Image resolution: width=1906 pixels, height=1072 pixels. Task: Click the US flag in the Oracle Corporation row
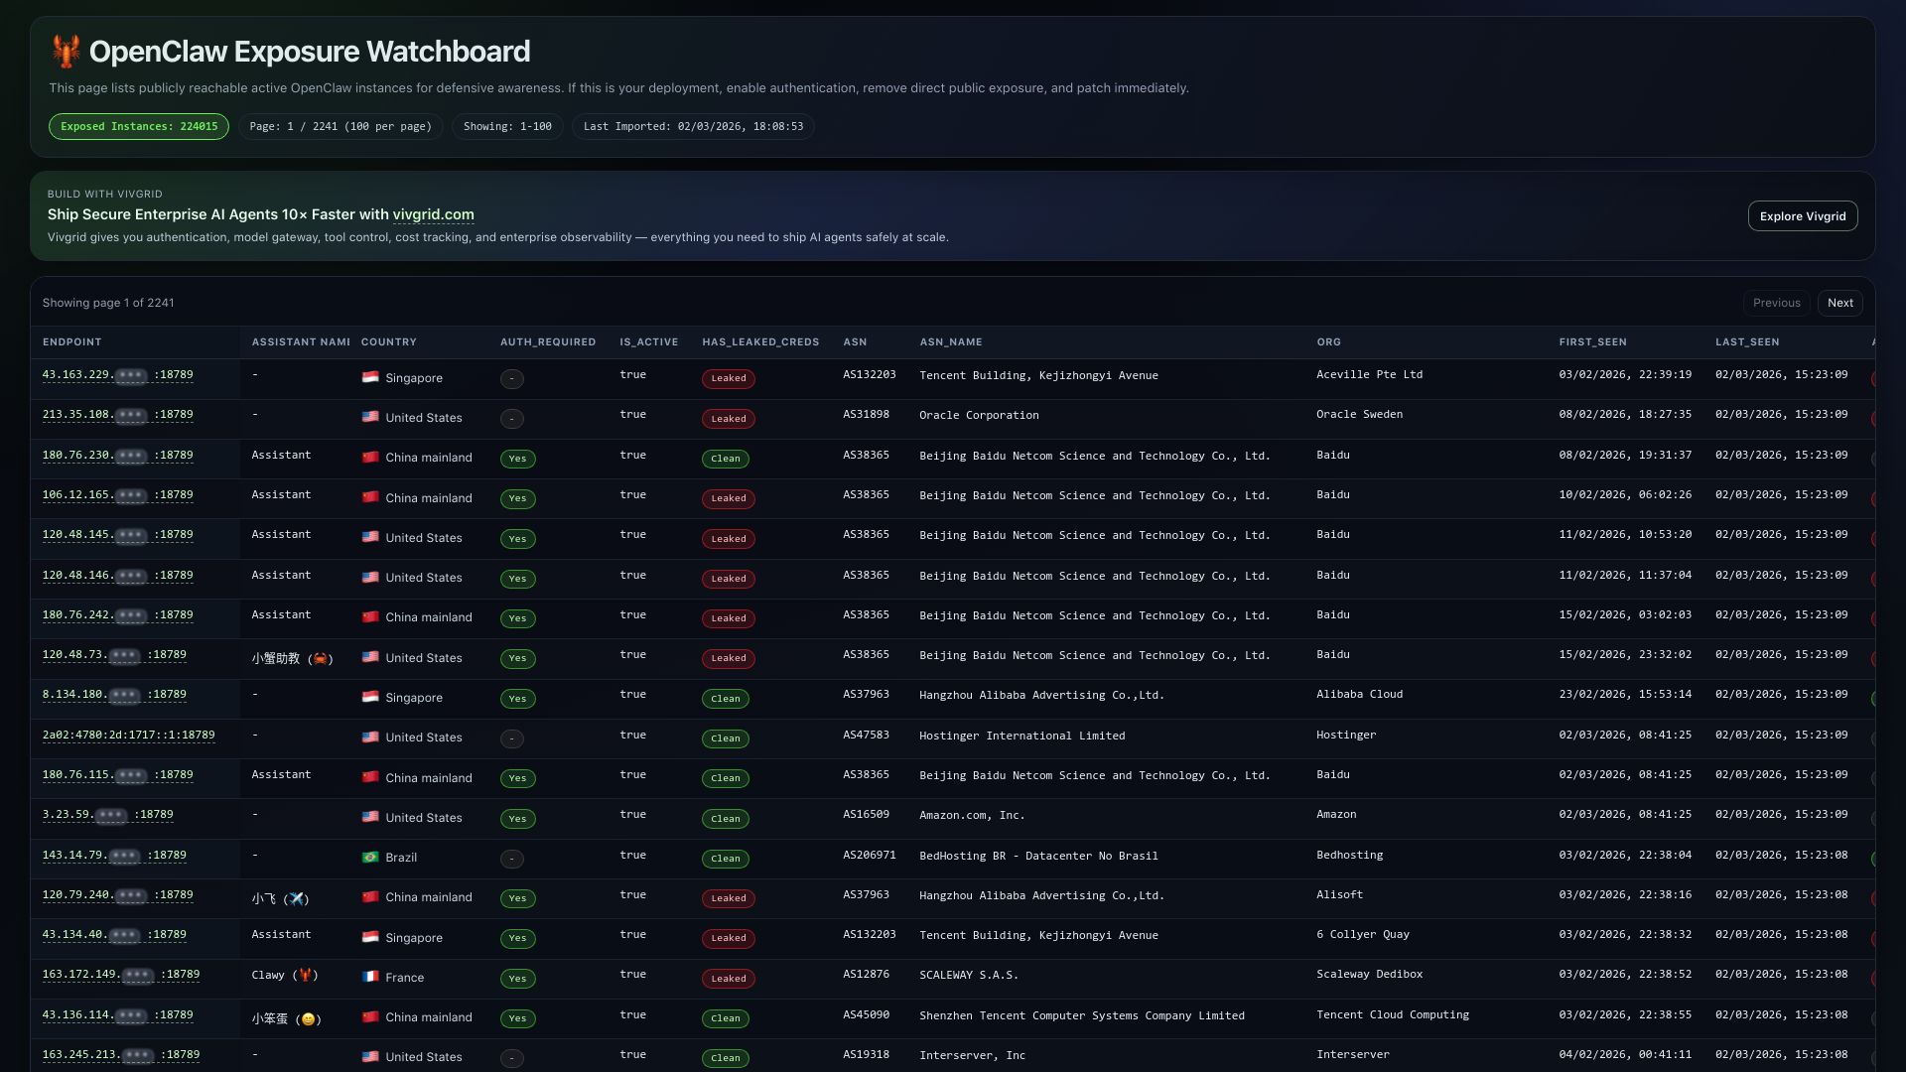pos(370,417)
